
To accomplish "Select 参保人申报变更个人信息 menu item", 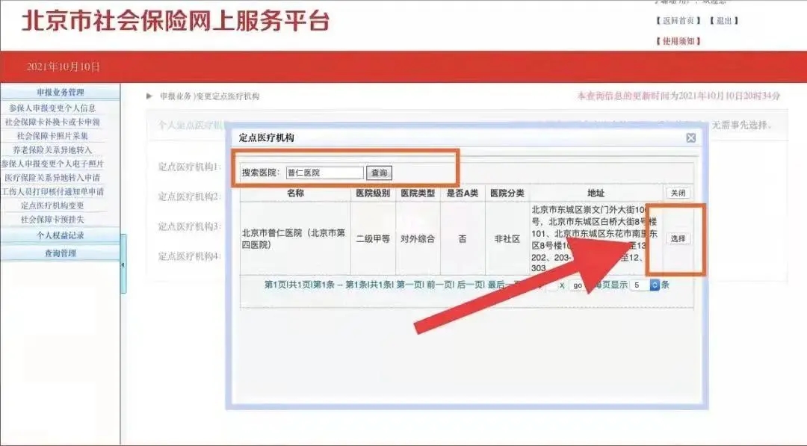I will (x=52, y=108).
